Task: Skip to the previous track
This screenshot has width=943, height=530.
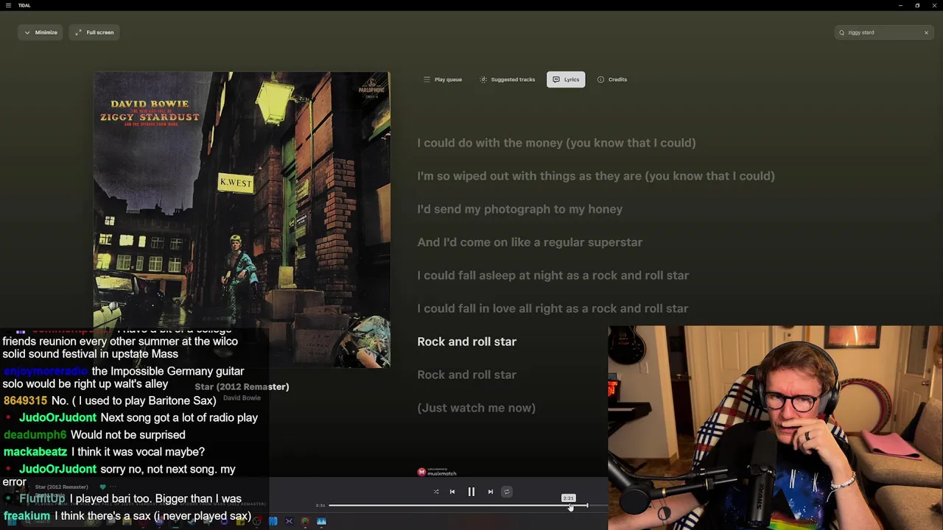Action: [452, 492]
